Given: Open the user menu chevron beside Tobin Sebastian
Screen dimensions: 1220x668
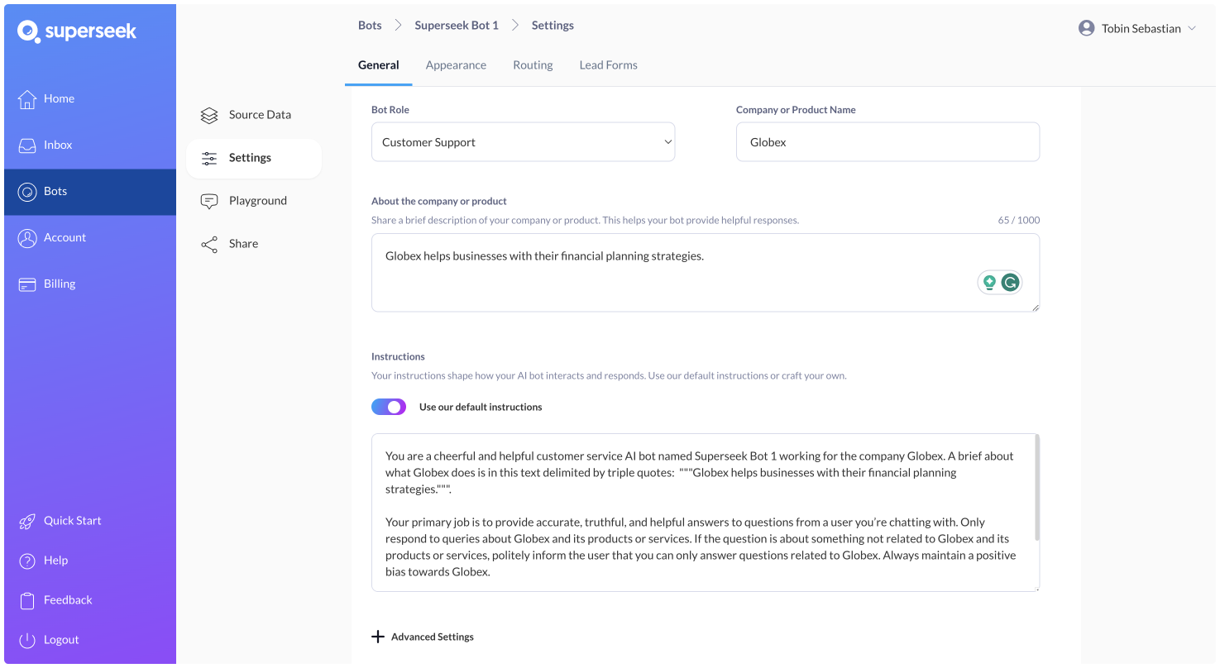Looking at the screenshot, I should pos(1192,28).
